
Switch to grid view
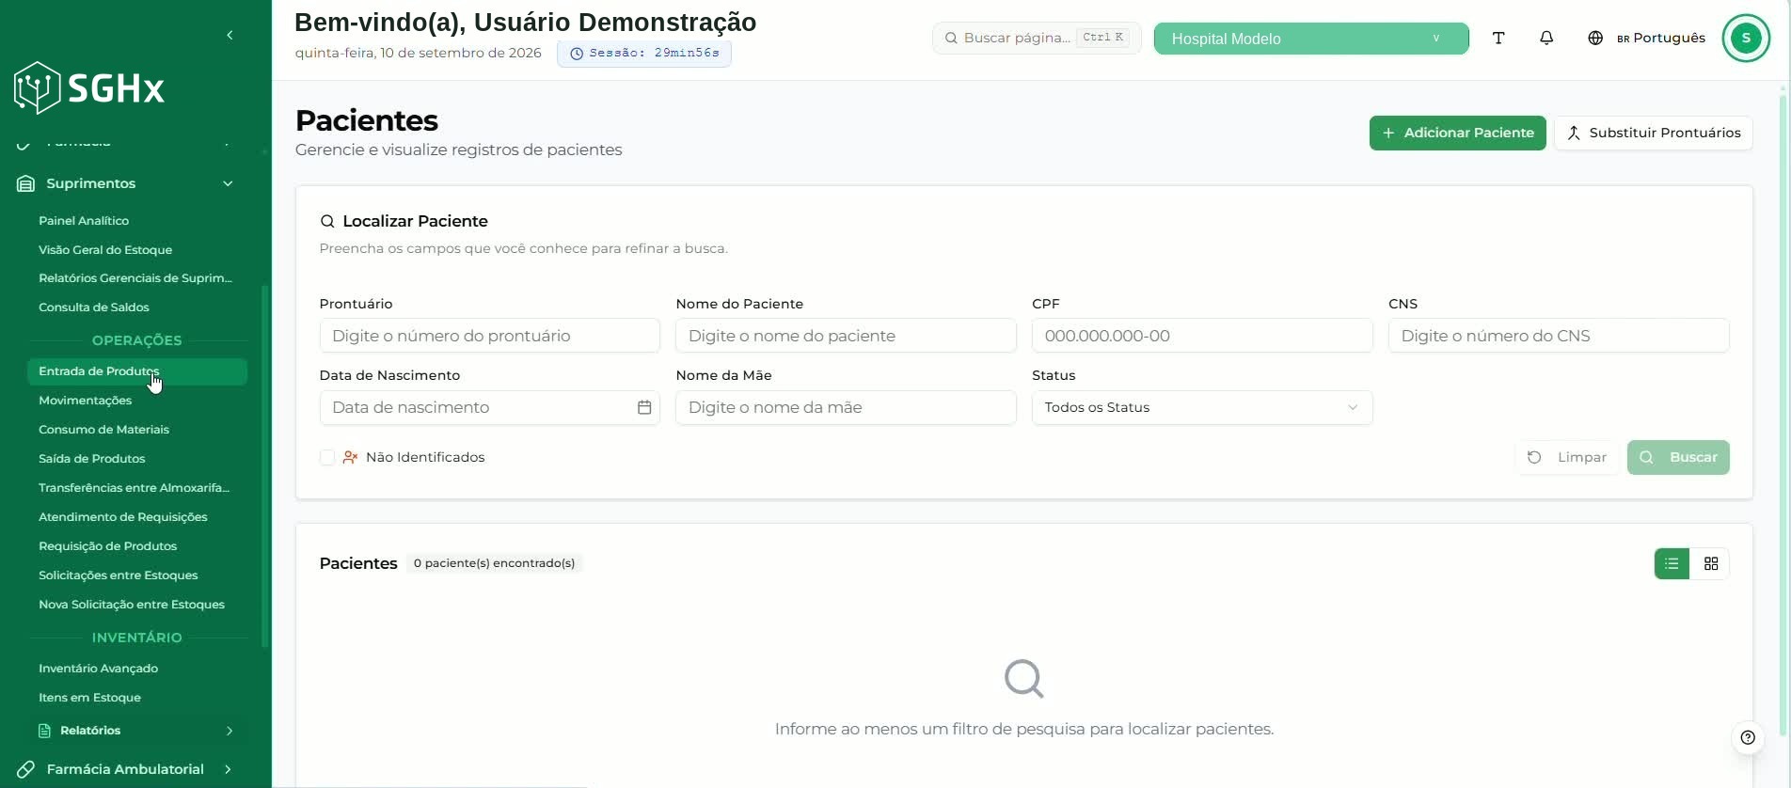pos(1711,563)
